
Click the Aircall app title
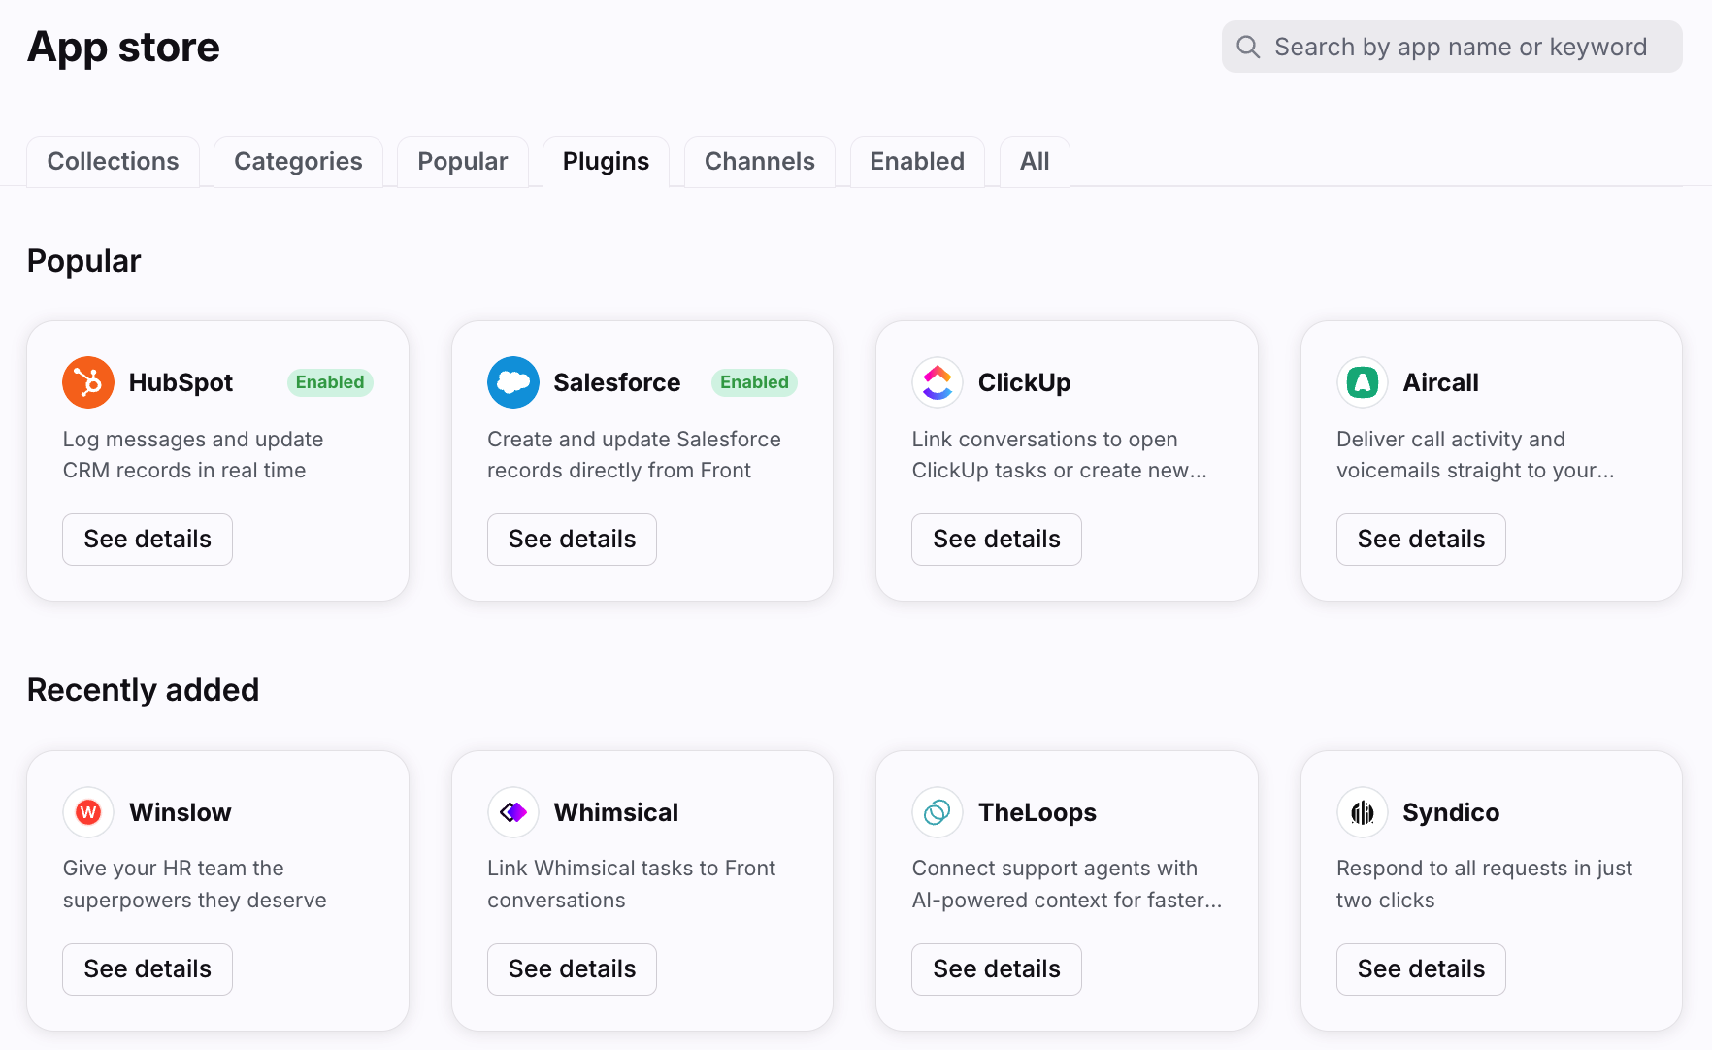1440,382
